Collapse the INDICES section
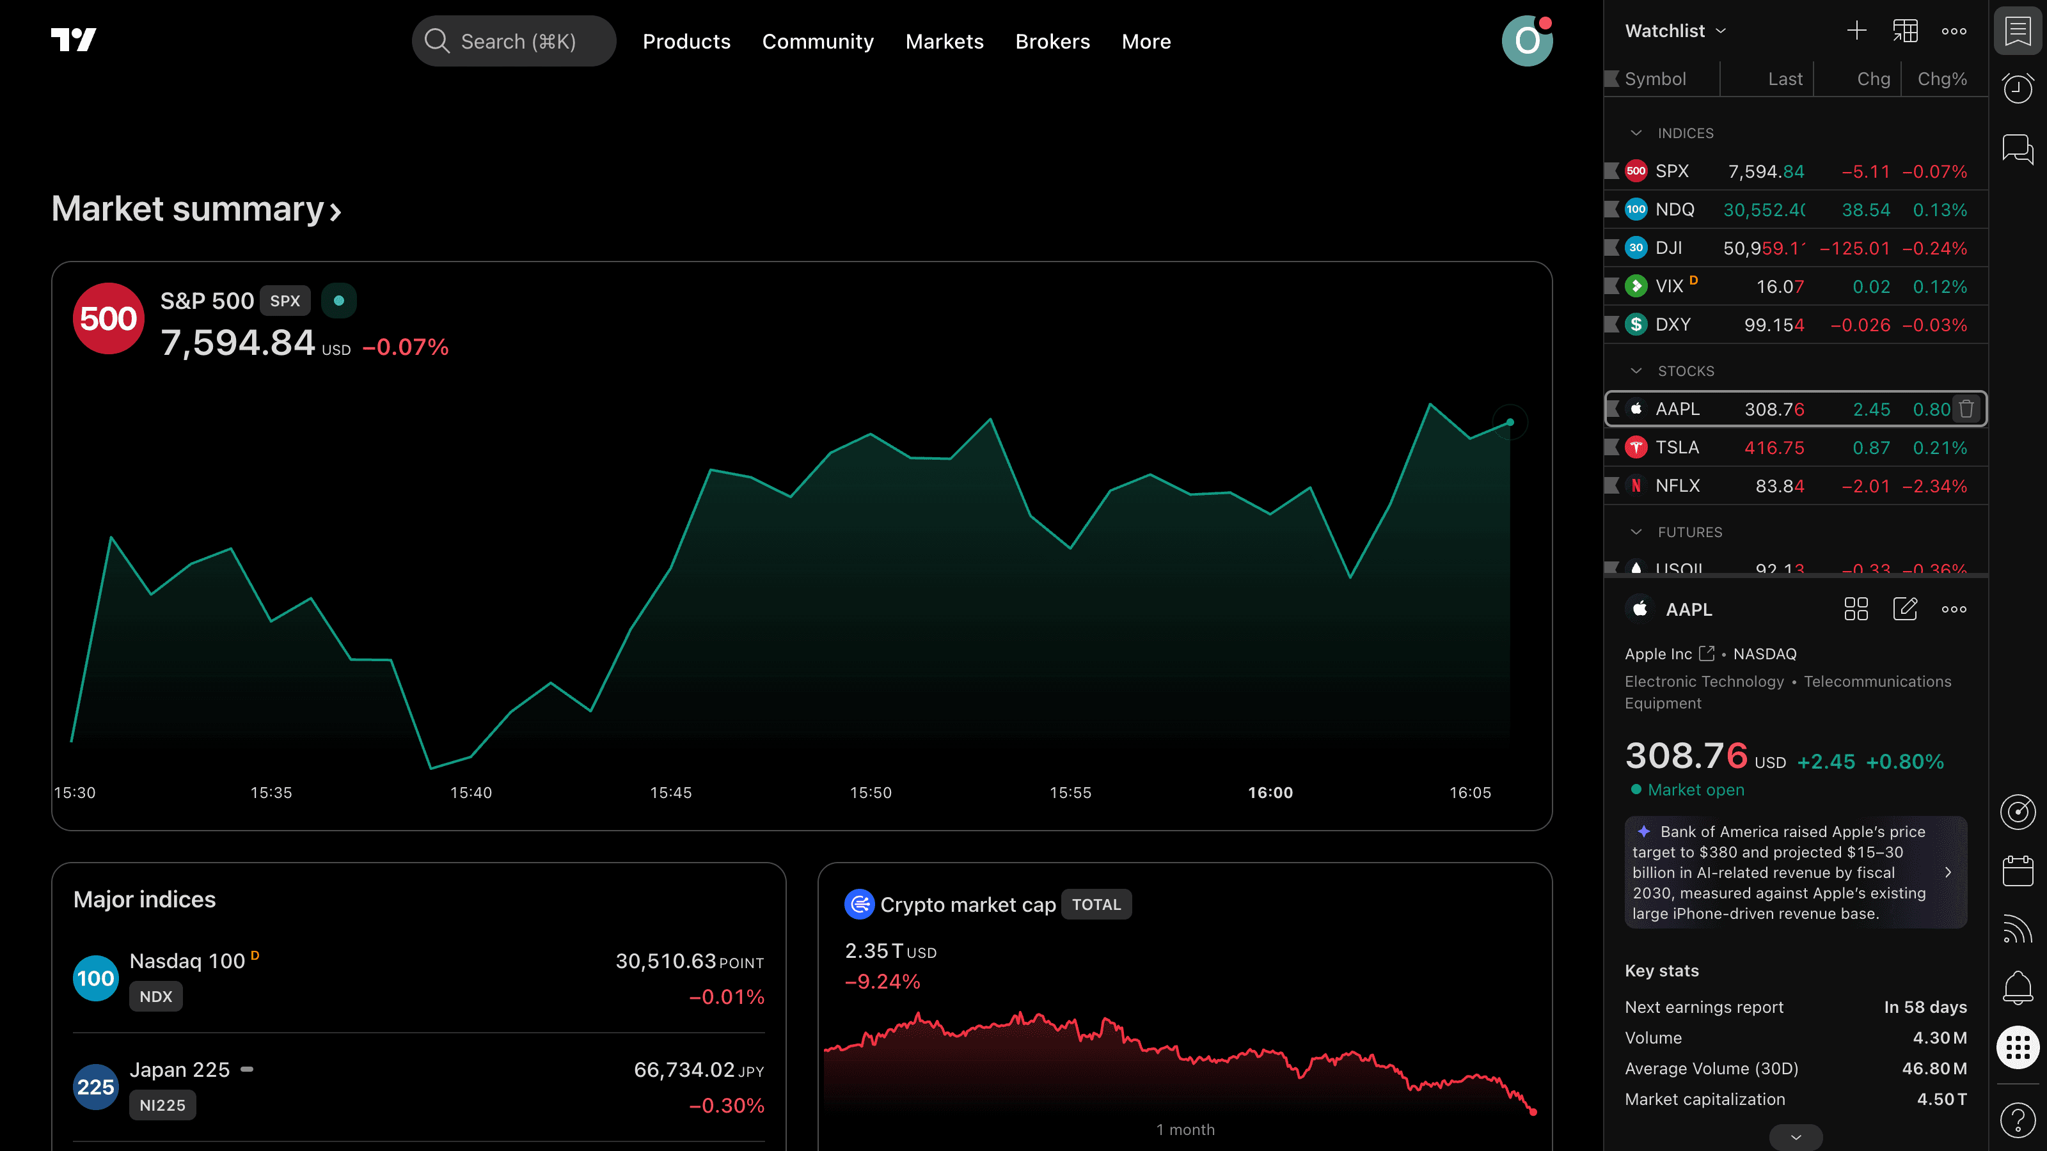Screen dimensions: 2047x1151 click(x=1636, y=132)
